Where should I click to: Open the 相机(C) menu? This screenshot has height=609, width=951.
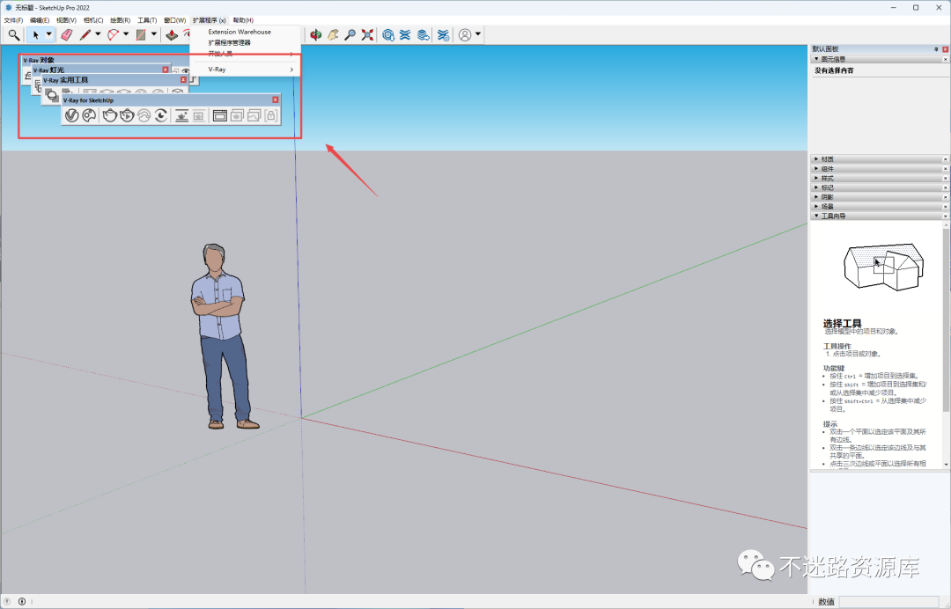tap(93, 20)
